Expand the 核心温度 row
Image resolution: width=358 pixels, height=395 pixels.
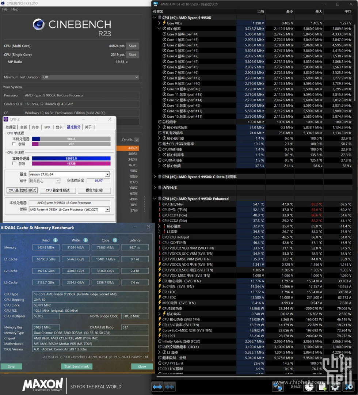pos(159,226)
